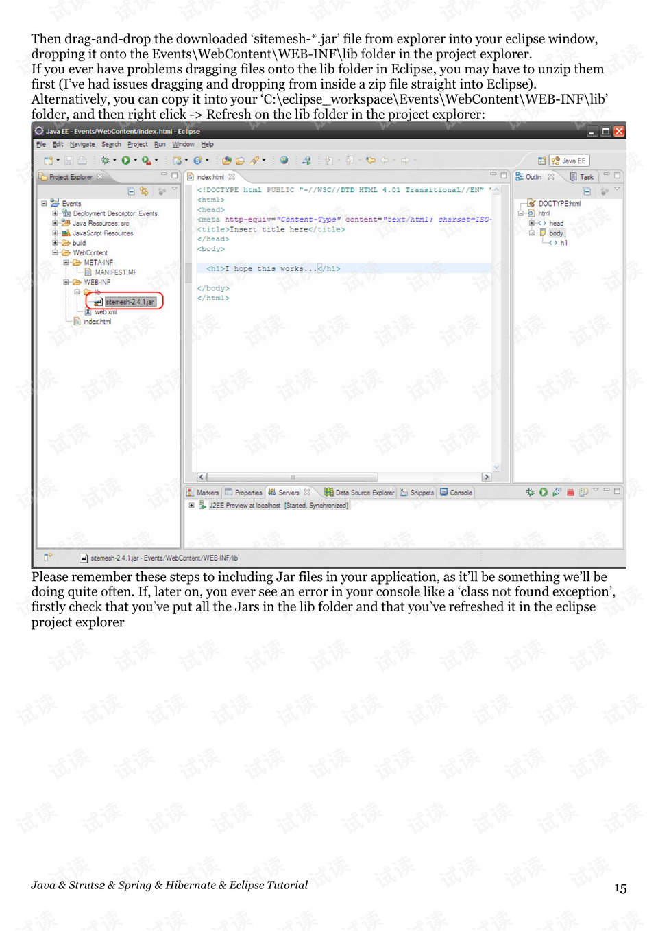
Task: Select index.html in Project Explorer tree
Action: click(93, 322)
